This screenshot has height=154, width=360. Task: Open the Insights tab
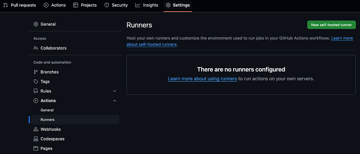(147, 5)
